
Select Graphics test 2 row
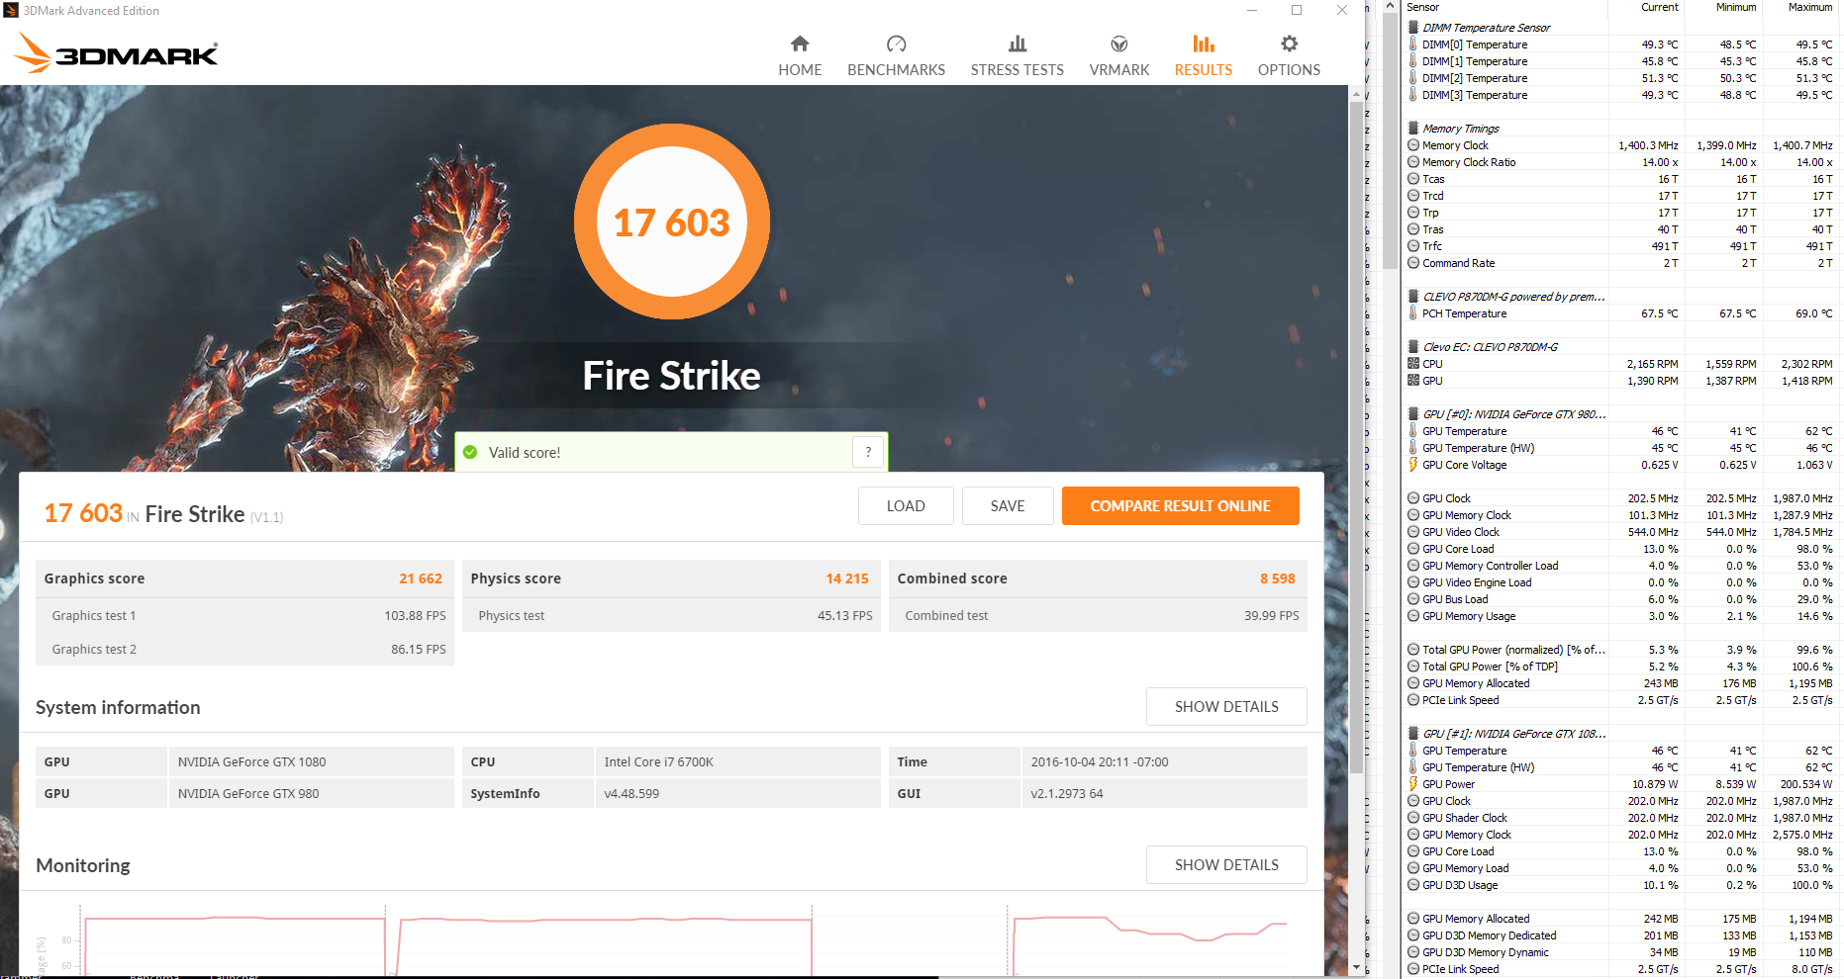point(244,649)
